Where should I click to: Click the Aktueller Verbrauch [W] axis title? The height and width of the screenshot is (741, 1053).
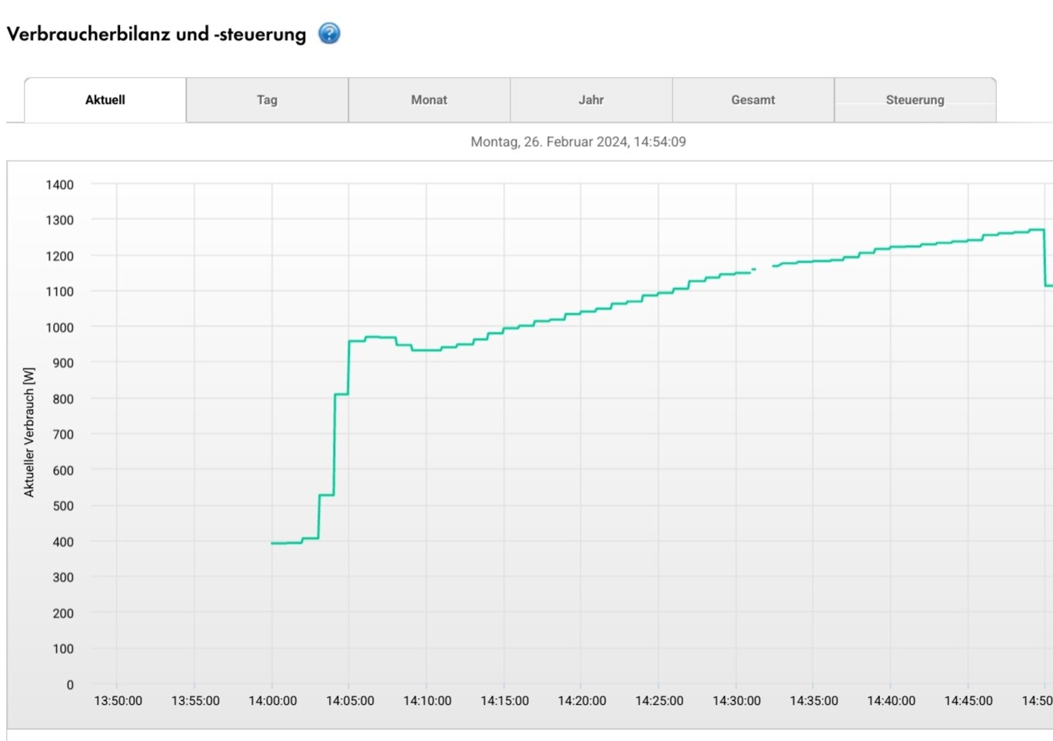pyautogui.click(x=29, y=432)
